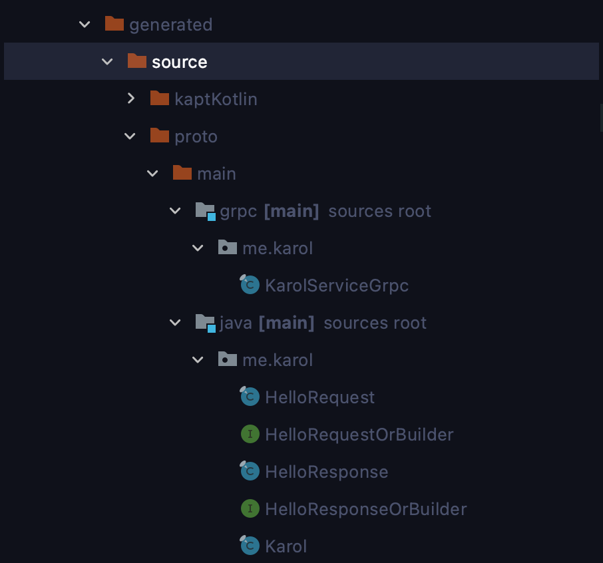The height and width of the screenshot is (563, 603).
Task: Click the grpc sources root folder icon
Action: (206, 211)
